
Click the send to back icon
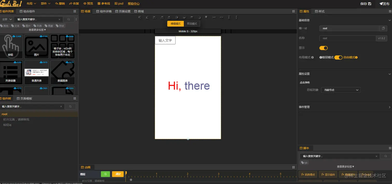pos(199,18)
